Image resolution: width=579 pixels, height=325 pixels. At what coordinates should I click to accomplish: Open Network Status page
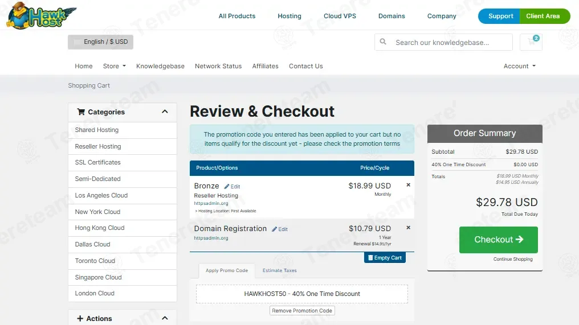click(218, 66)
